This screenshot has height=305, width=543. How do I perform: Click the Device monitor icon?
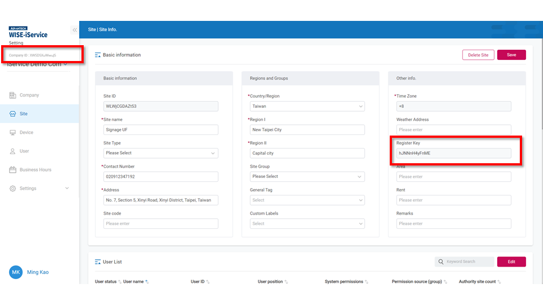[x=13, y=133]
